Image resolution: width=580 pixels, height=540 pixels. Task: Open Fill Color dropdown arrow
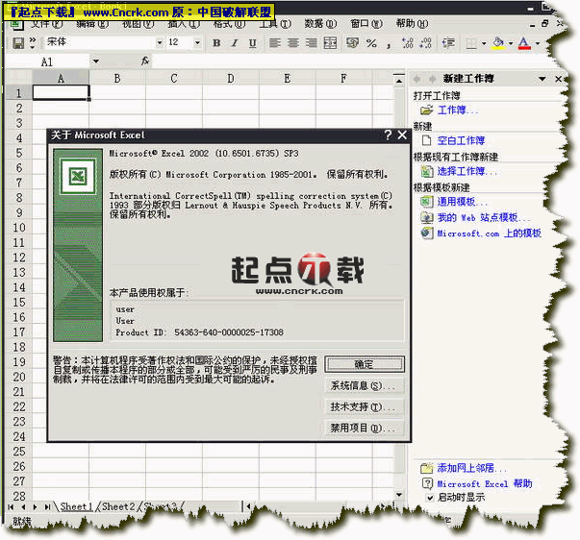(511, 43)
